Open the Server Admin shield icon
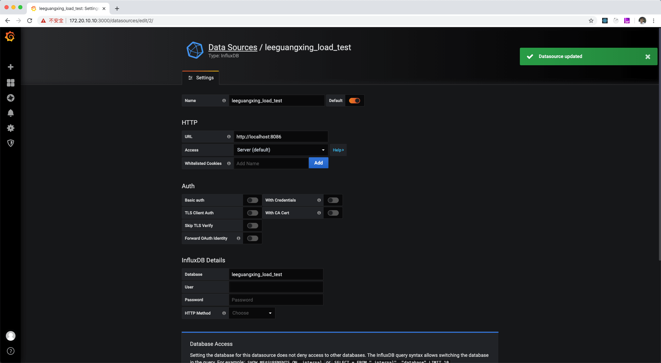Image resolution: width=661 pixels, height=363 pixels. (11, 143)
